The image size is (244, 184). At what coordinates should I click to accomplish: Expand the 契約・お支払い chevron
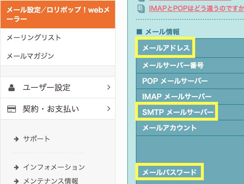pyautogui.click(x=109, y=109)
